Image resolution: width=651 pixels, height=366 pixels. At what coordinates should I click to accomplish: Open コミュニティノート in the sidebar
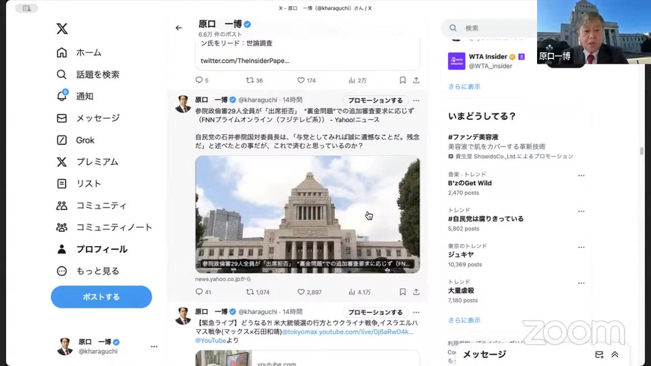pos(104,228)
